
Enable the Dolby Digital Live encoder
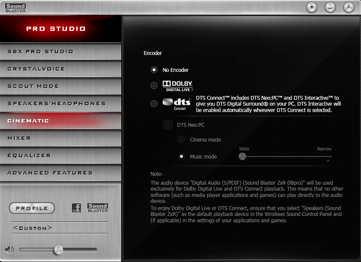[x=154, y=86]
